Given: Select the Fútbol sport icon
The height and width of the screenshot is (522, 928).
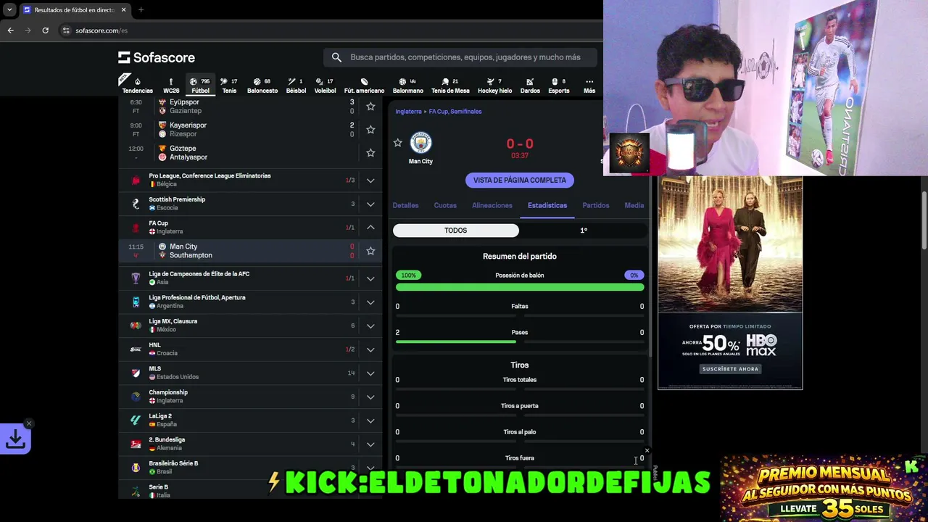Looking at the screenshot, I should click(200, 86).
